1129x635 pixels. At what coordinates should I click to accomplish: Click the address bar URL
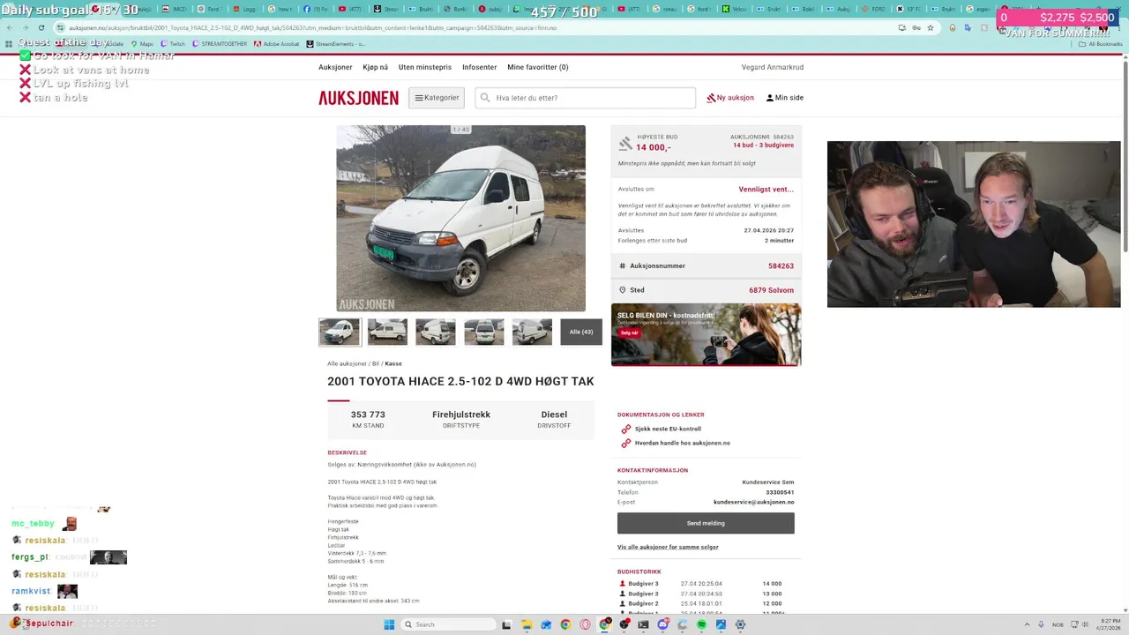(x=312, y=27)
